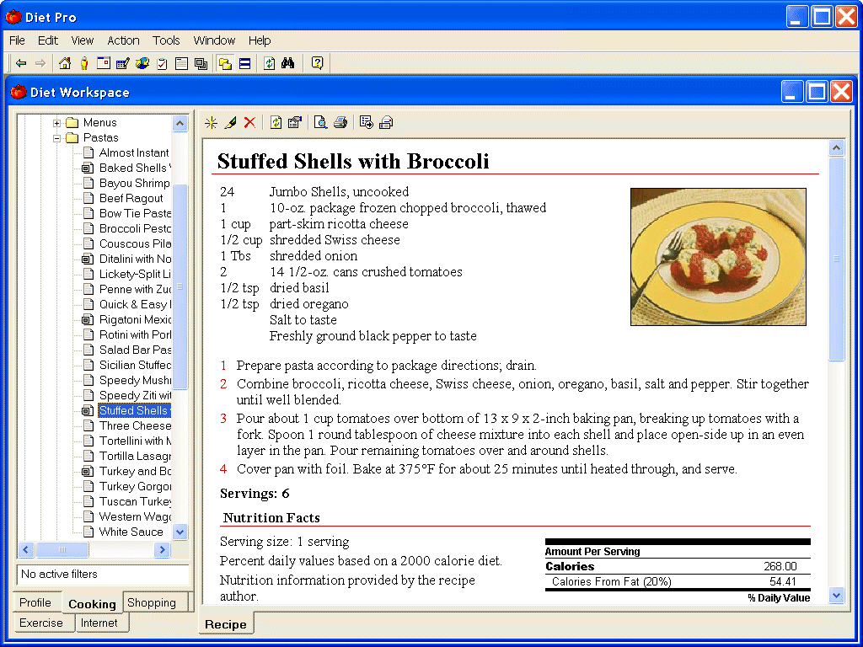
Task: Click the yellow star new recipe icon
Action: tap(212, 123)
